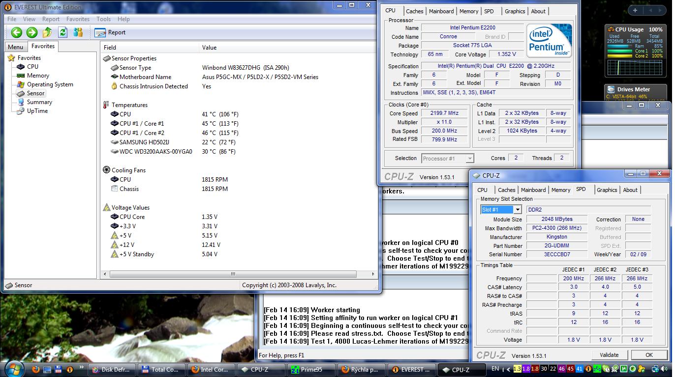Click the Validate button in CPU-Z
The height and width of the screenshot is (377, 675).
(x=609, y=355)
